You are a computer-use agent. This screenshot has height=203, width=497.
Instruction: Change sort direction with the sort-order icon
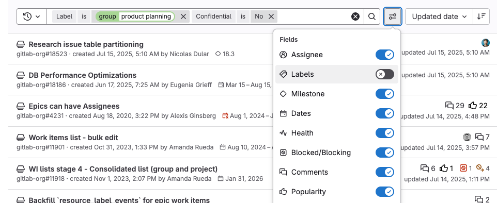[481, 16]
